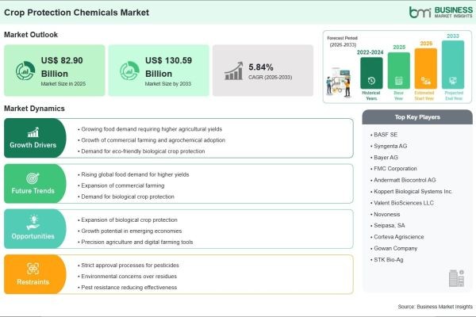The height and width of the screenshot is (317, 476).
Task: Click 'Strict approval processes for pesticides'
Action: coord(129,265)
